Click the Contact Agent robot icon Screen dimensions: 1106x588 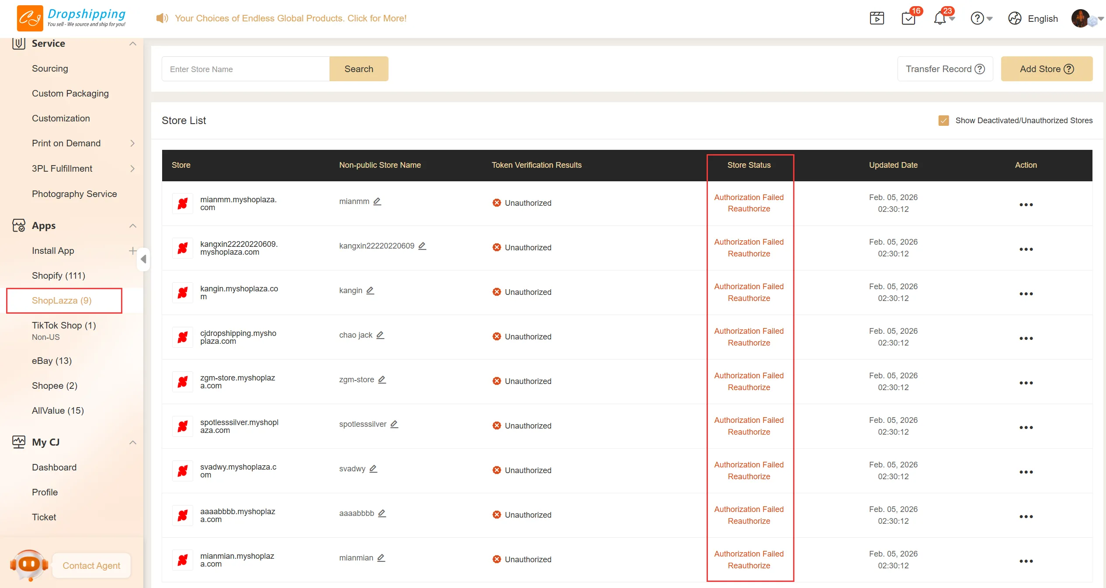[29, 565]
